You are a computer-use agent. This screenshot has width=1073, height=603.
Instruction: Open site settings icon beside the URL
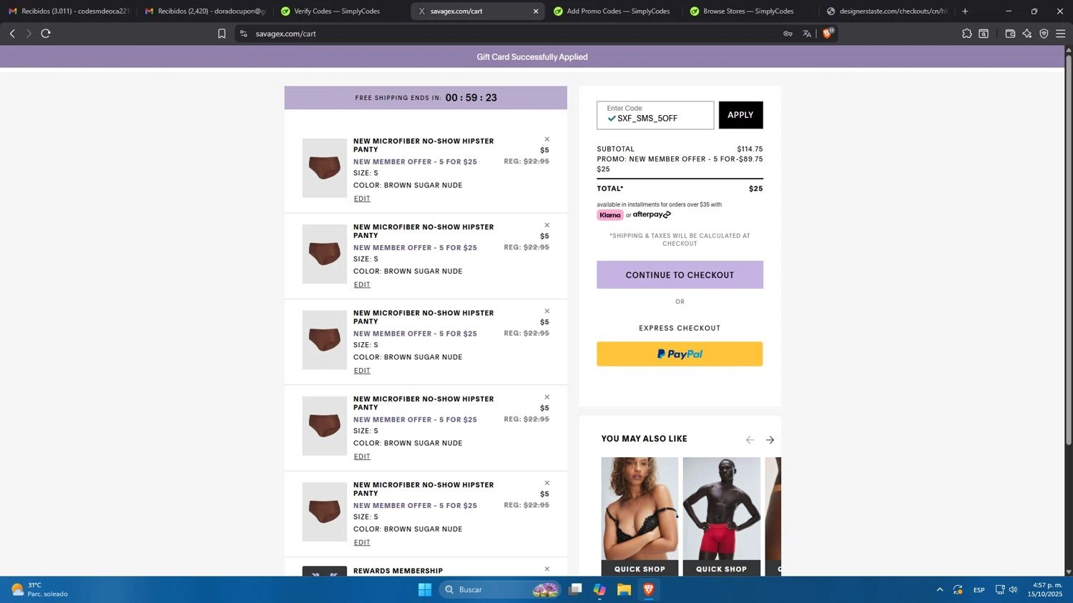point(243,34)
